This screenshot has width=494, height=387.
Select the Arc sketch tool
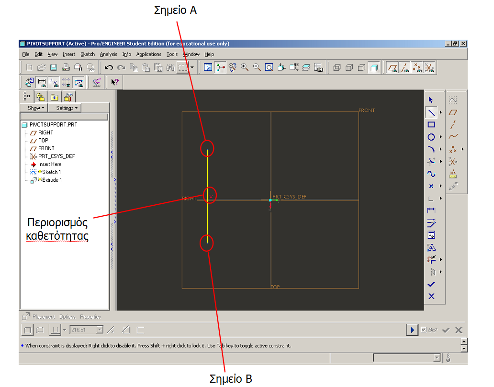tap(431, 149)
